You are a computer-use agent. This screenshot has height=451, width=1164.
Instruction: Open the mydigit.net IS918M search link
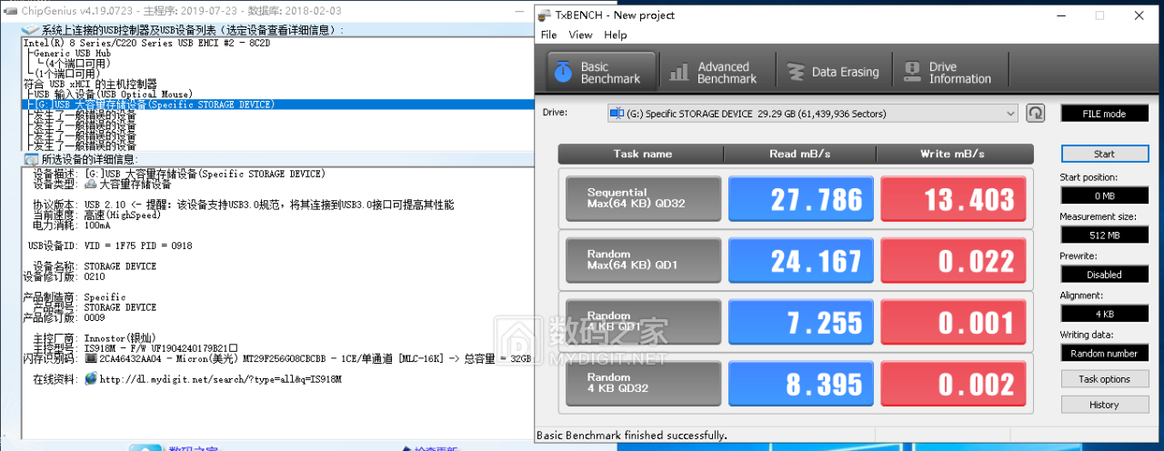click(x=220, y=379)
